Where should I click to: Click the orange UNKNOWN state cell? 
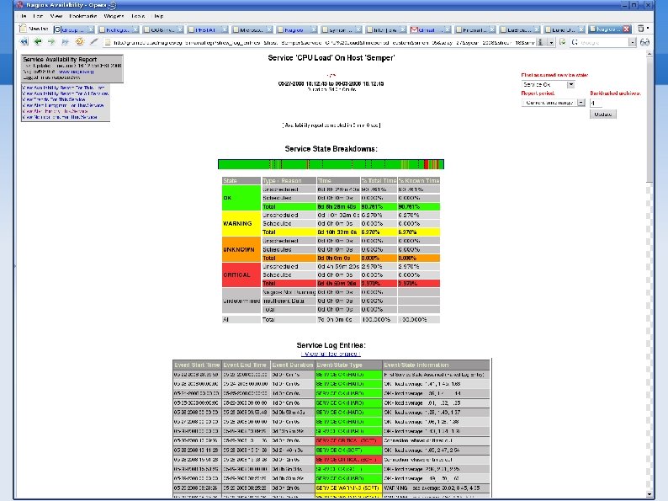[241, 249]
